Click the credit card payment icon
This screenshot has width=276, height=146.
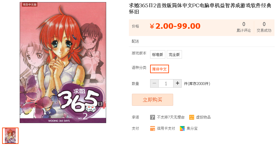pos(153,128)
